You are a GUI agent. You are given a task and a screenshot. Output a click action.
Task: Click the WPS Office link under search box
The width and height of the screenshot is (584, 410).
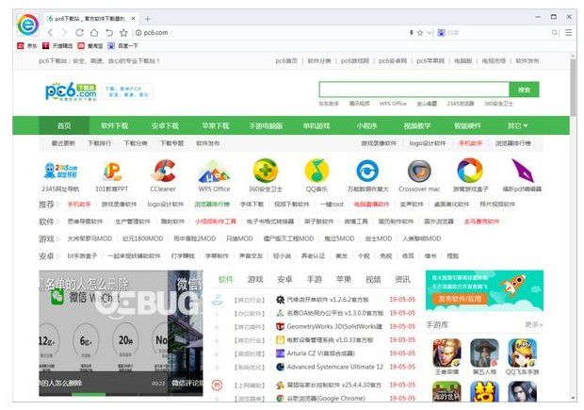pyautogui.click(x=393, y=104)
